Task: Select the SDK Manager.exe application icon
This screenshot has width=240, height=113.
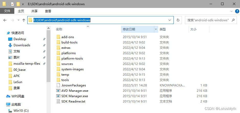Action: coord(58,96)
